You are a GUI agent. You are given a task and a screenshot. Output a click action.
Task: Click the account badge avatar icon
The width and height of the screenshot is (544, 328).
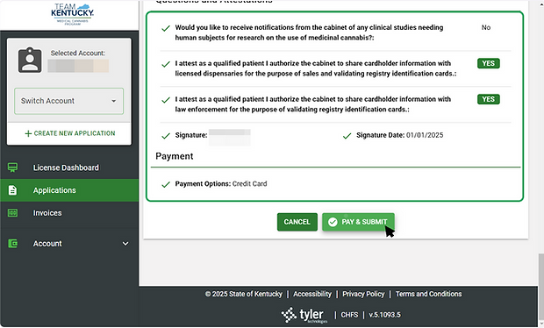30,60
